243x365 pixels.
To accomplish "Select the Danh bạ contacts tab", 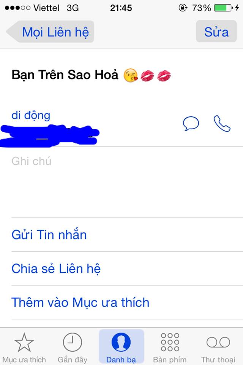I will (x=121, y=347).
